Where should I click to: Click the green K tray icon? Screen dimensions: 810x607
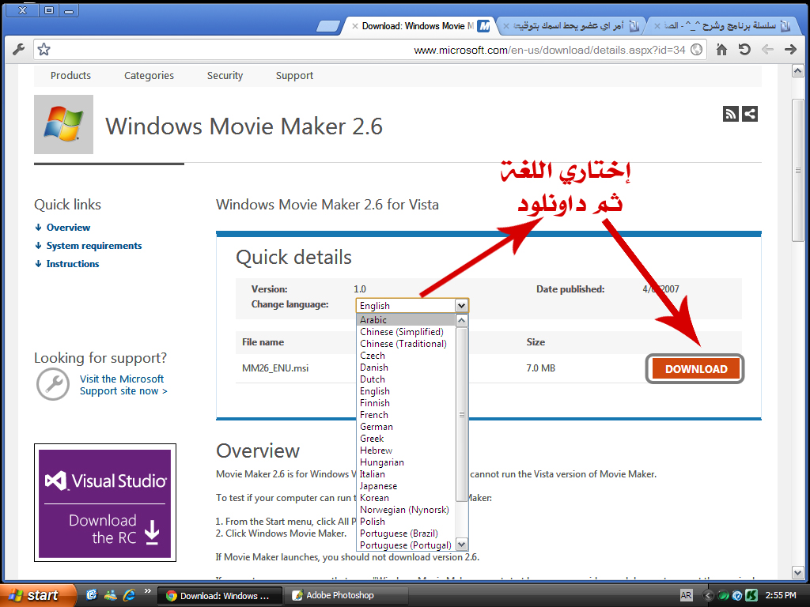(751, 595)
